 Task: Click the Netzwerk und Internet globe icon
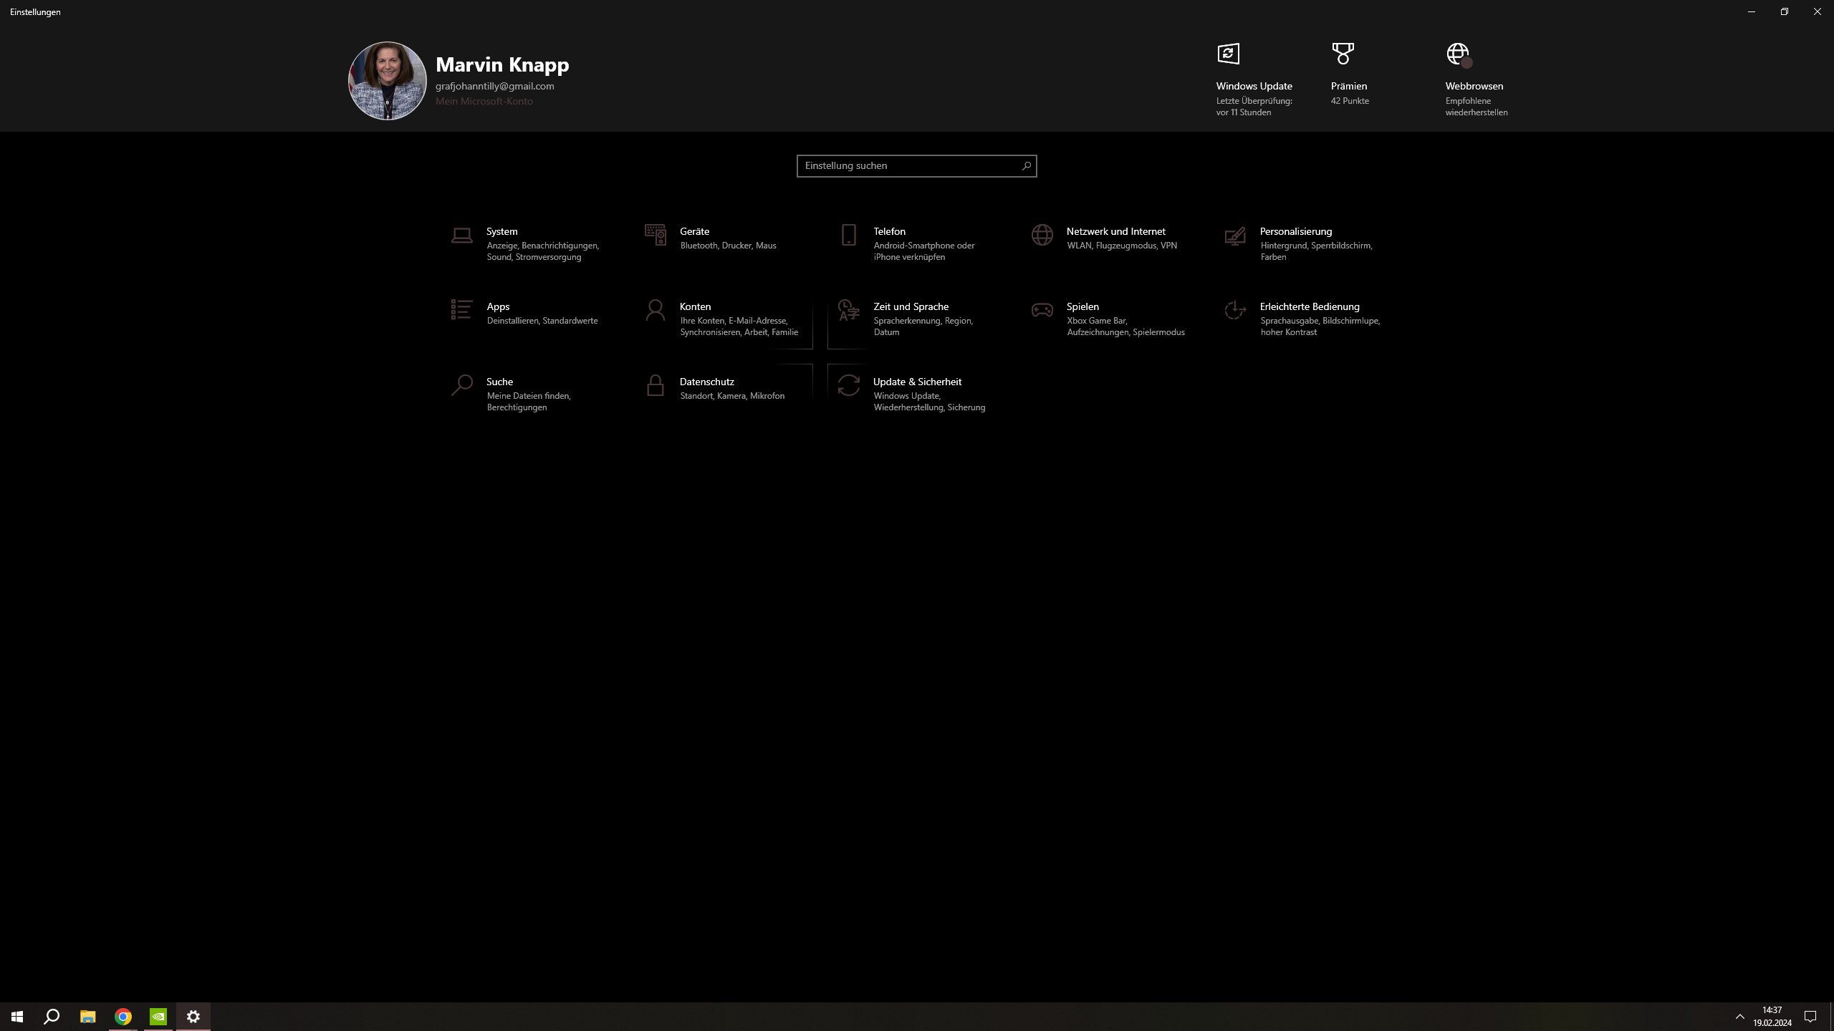(1042, 235)
